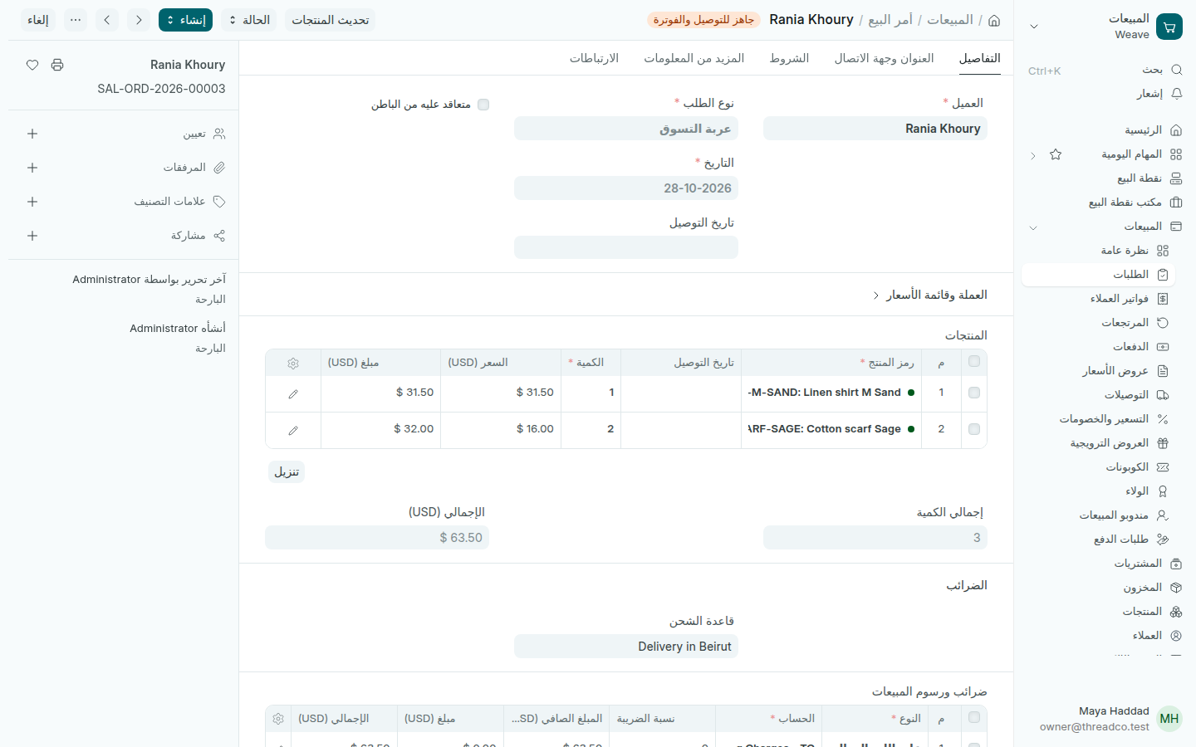The height and width of the screenshot is (747, 1196).
Task: Add an assignment with the plus next to تعيين
Action: pos(32,134)
